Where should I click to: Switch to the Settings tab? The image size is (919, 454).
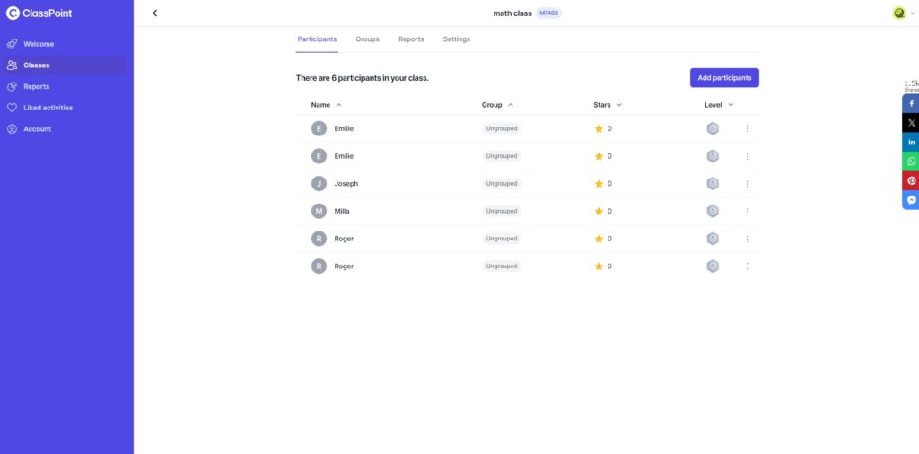[x=457, y=39]
